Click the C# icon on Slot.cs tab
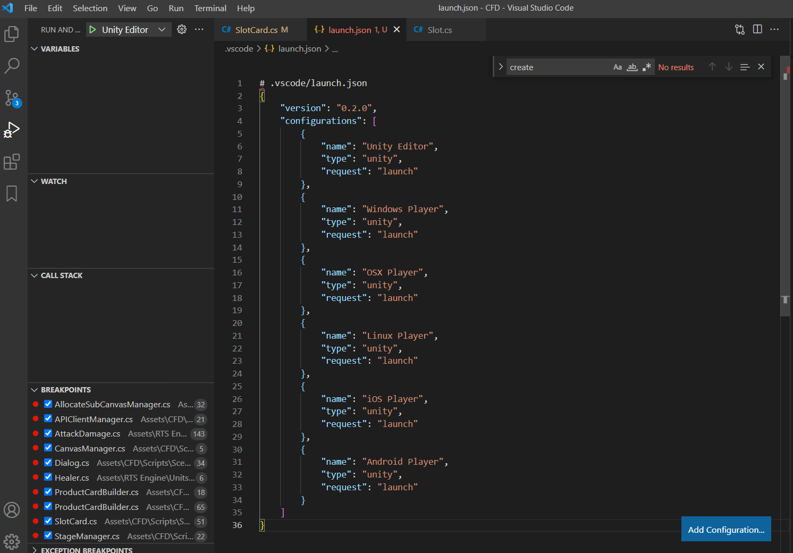This screenshot has height=553, width=793. coord(418,30)
